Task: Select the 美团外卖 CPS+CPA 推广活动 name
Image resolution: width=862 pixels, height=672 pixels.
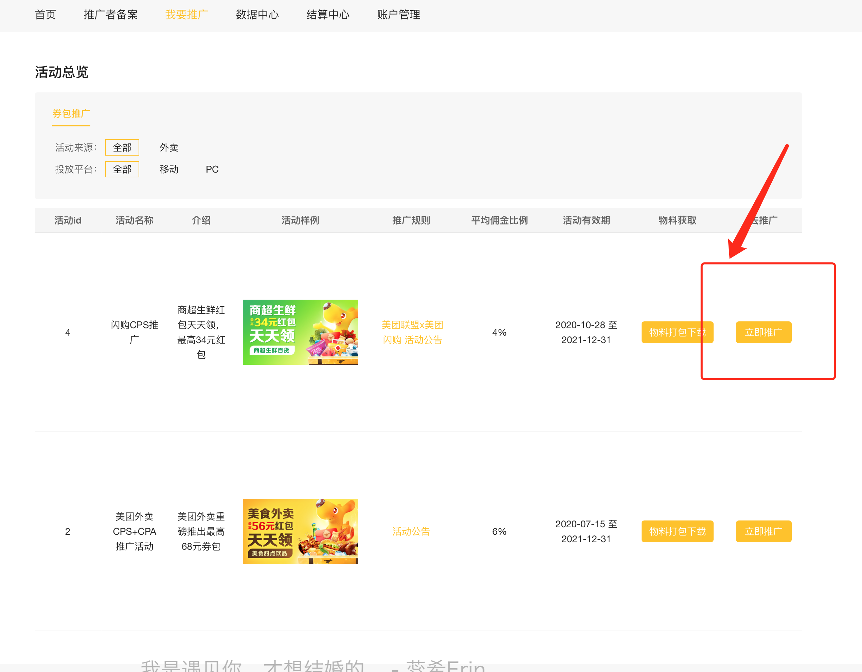Action: point(134,531)
